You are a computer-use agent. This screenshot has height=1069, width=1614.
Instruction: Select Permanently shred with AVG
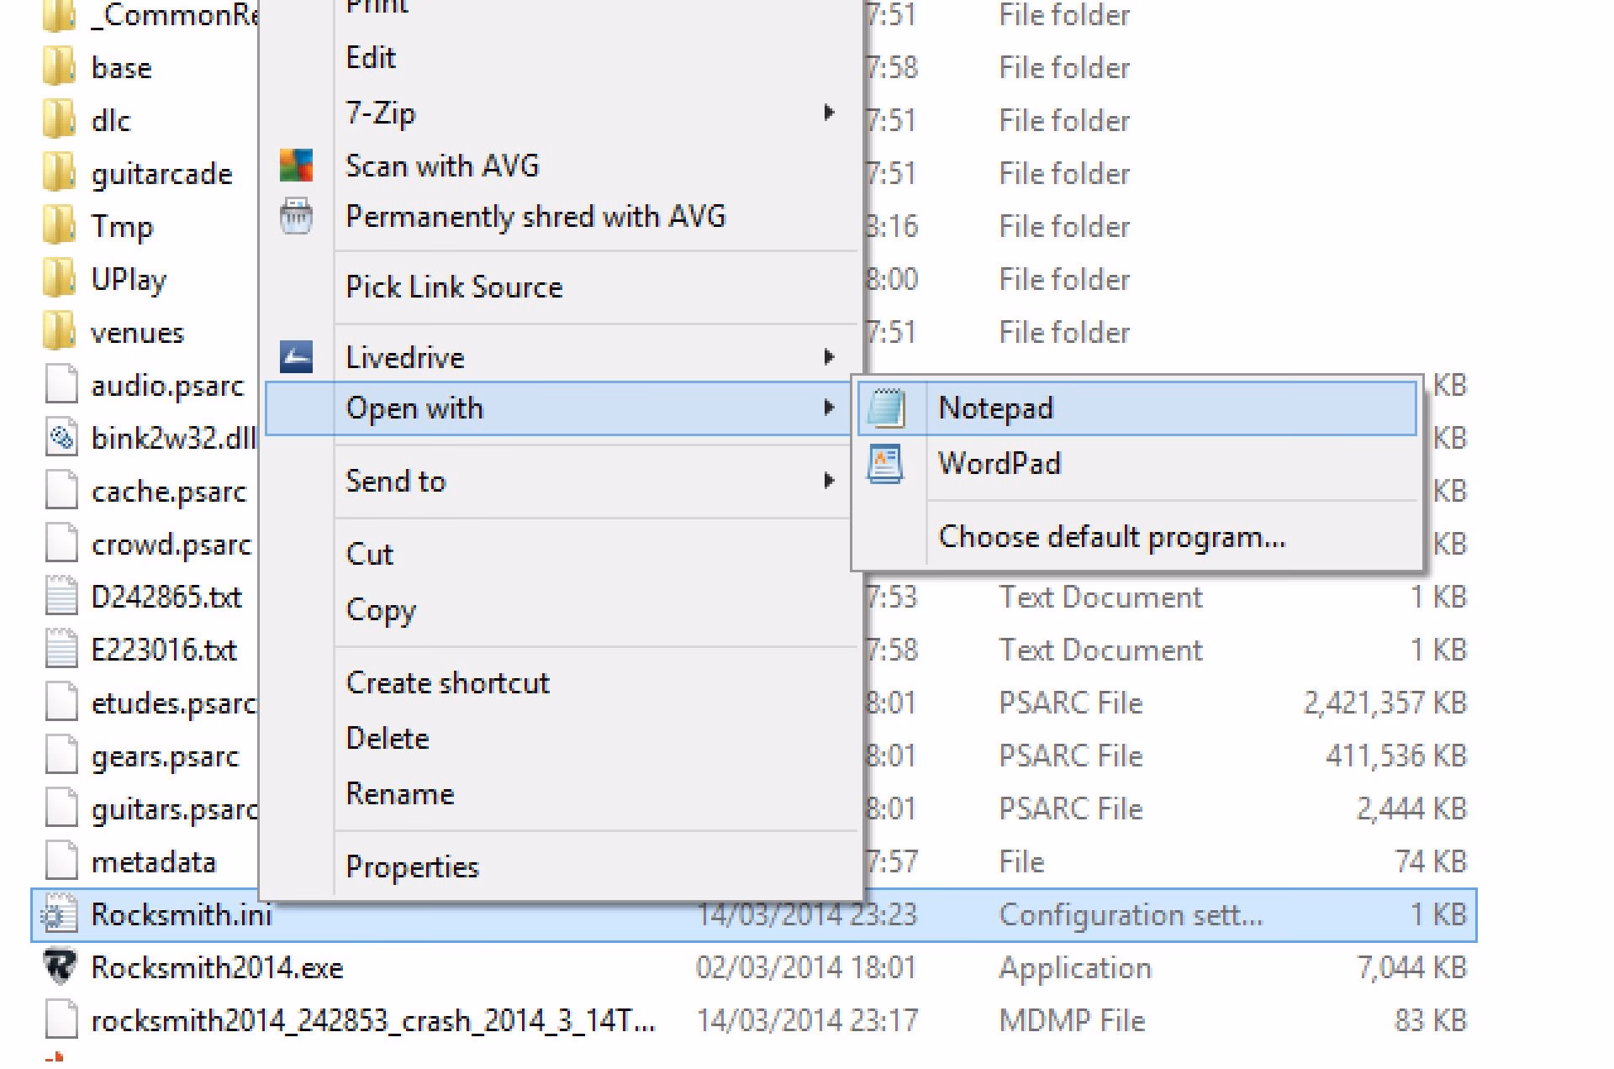[x=535, y=217]
